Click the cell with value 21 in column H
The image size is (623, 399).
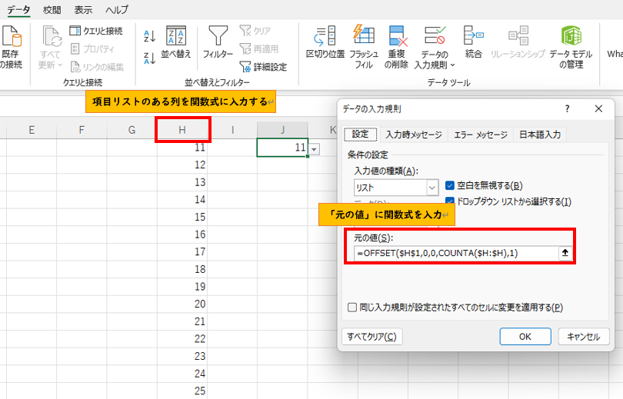pyautogui.click(x=182, y=321)
